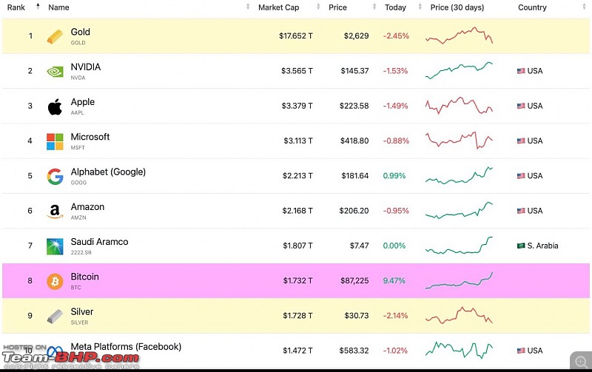Click Saudi Aramco's 30-day price chart
The image size is (592, 372).
tap(459, 246)
